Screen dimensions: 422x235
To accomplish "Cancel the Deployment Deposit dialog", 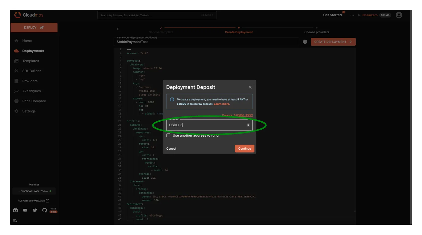I will point(171,149).
